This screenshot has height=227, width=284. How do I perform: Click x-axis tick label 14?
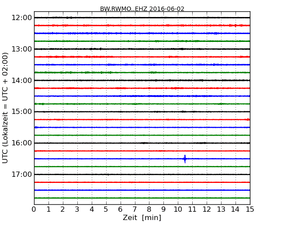click(x=236, y=210)
